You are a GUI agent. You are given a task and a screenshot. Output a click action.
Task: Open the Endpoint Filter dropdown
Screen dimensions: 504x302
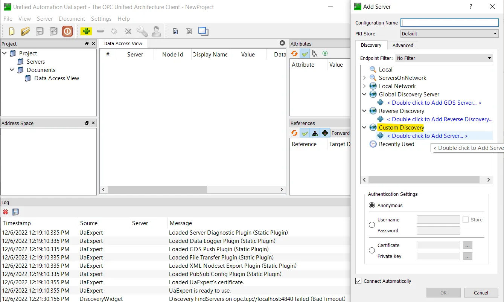[x=444, y=58]
